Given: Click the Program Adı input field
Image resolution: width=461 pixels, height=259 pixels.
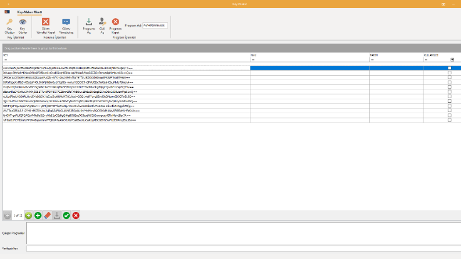Looking at the screenshot, I should coord(155,25).
